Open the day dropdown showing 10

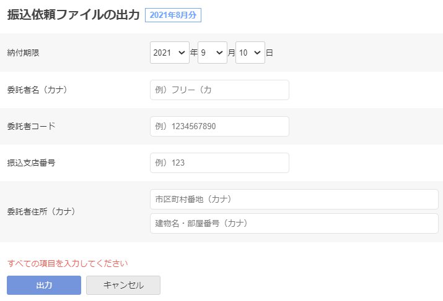click(x=250, y=53)
